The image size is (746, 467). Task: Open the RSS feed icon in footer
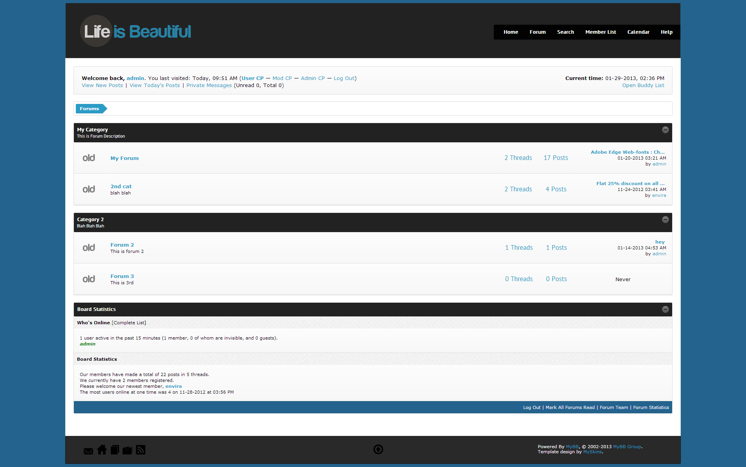141,450
